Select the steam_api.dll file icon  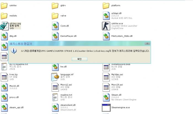coord(4,107)
